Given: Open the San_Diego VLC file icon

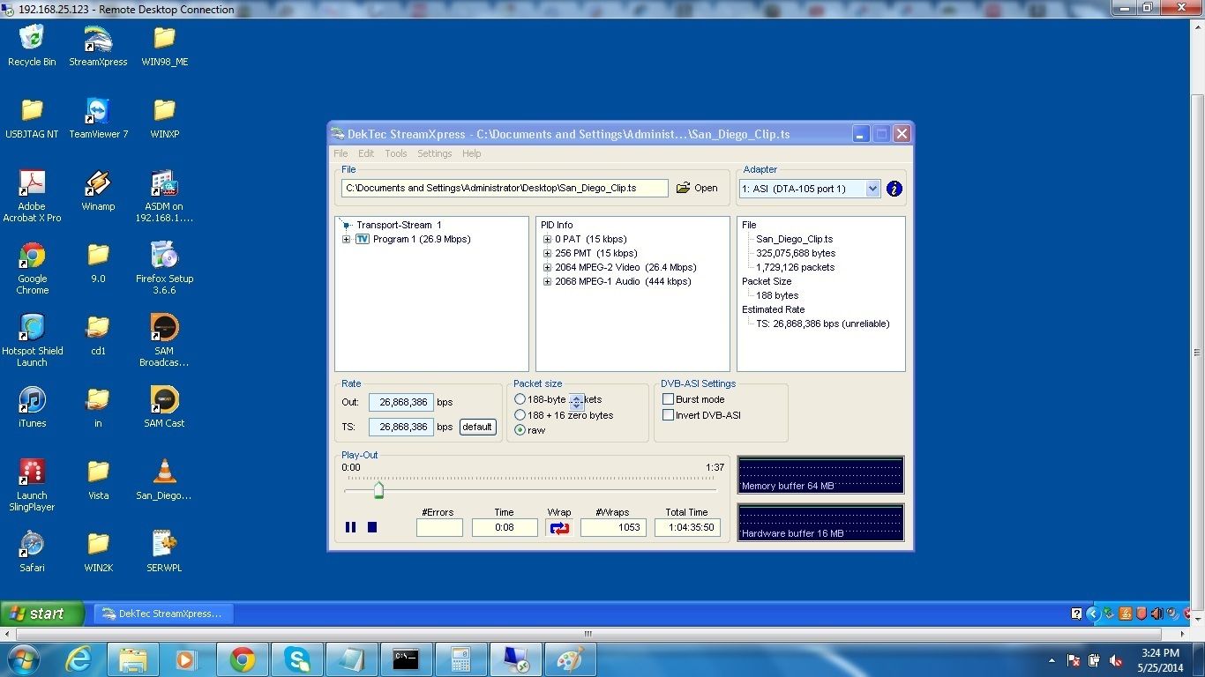Looking at the screenshot, I should coord(164,473).
